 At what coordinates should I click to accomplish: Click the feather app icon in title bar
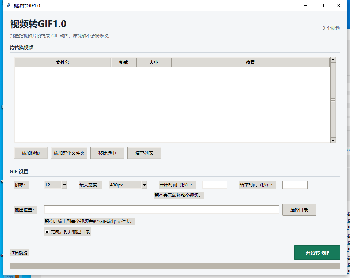click(x=9, y=5)
